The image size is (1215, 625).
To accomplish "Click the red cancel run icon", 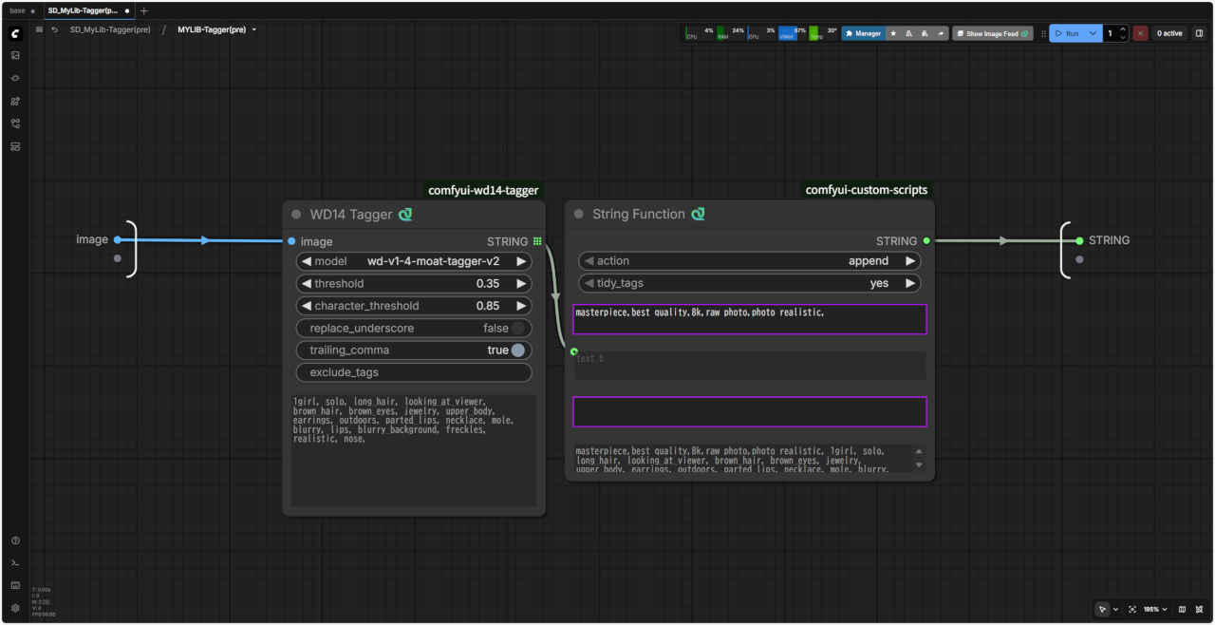I will pos(1140,33).
